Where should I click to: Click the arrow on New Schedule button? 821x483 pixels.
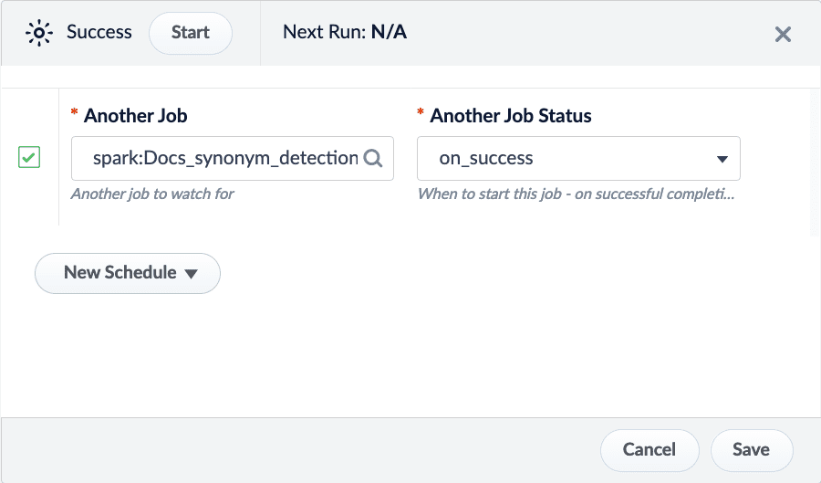[191, 274]
